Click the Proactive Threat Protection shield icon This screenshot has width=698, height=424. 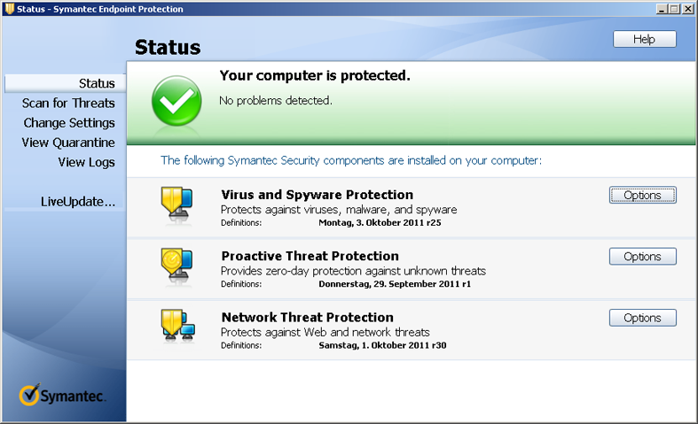coord(176,265)
